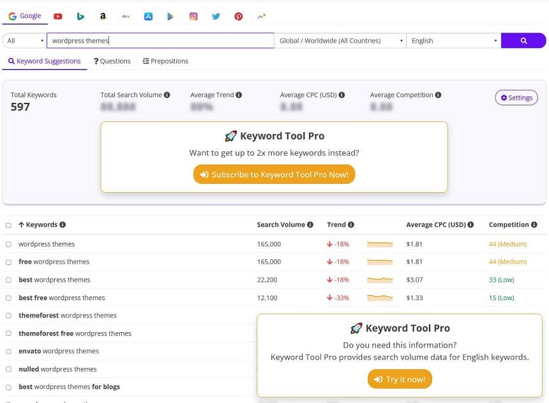Image resolution: width=549 pixels, height=403 pixels.
Task: Click the info icon beside Keywords column header
Action: 63,225
